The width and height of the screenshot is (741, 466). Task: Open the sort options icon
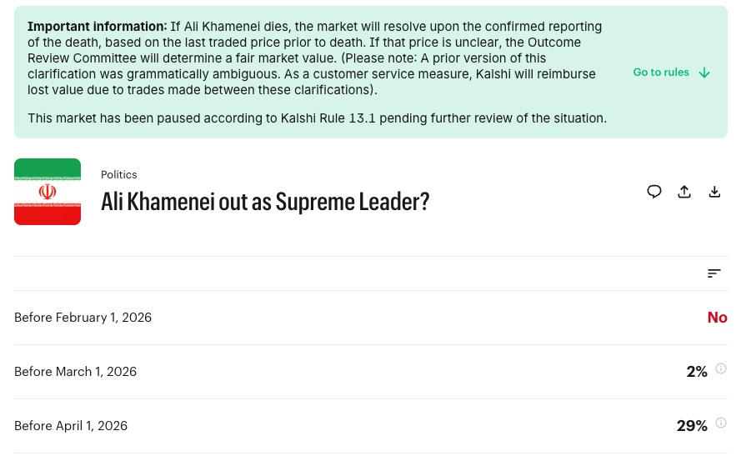[713, 273]
